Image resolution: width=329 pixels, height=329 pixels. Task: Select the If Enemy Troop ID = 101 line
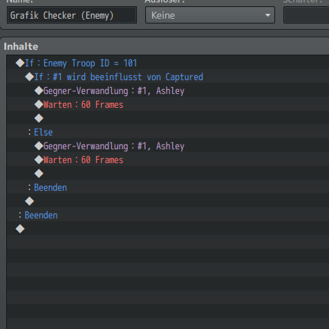point(168,63)
